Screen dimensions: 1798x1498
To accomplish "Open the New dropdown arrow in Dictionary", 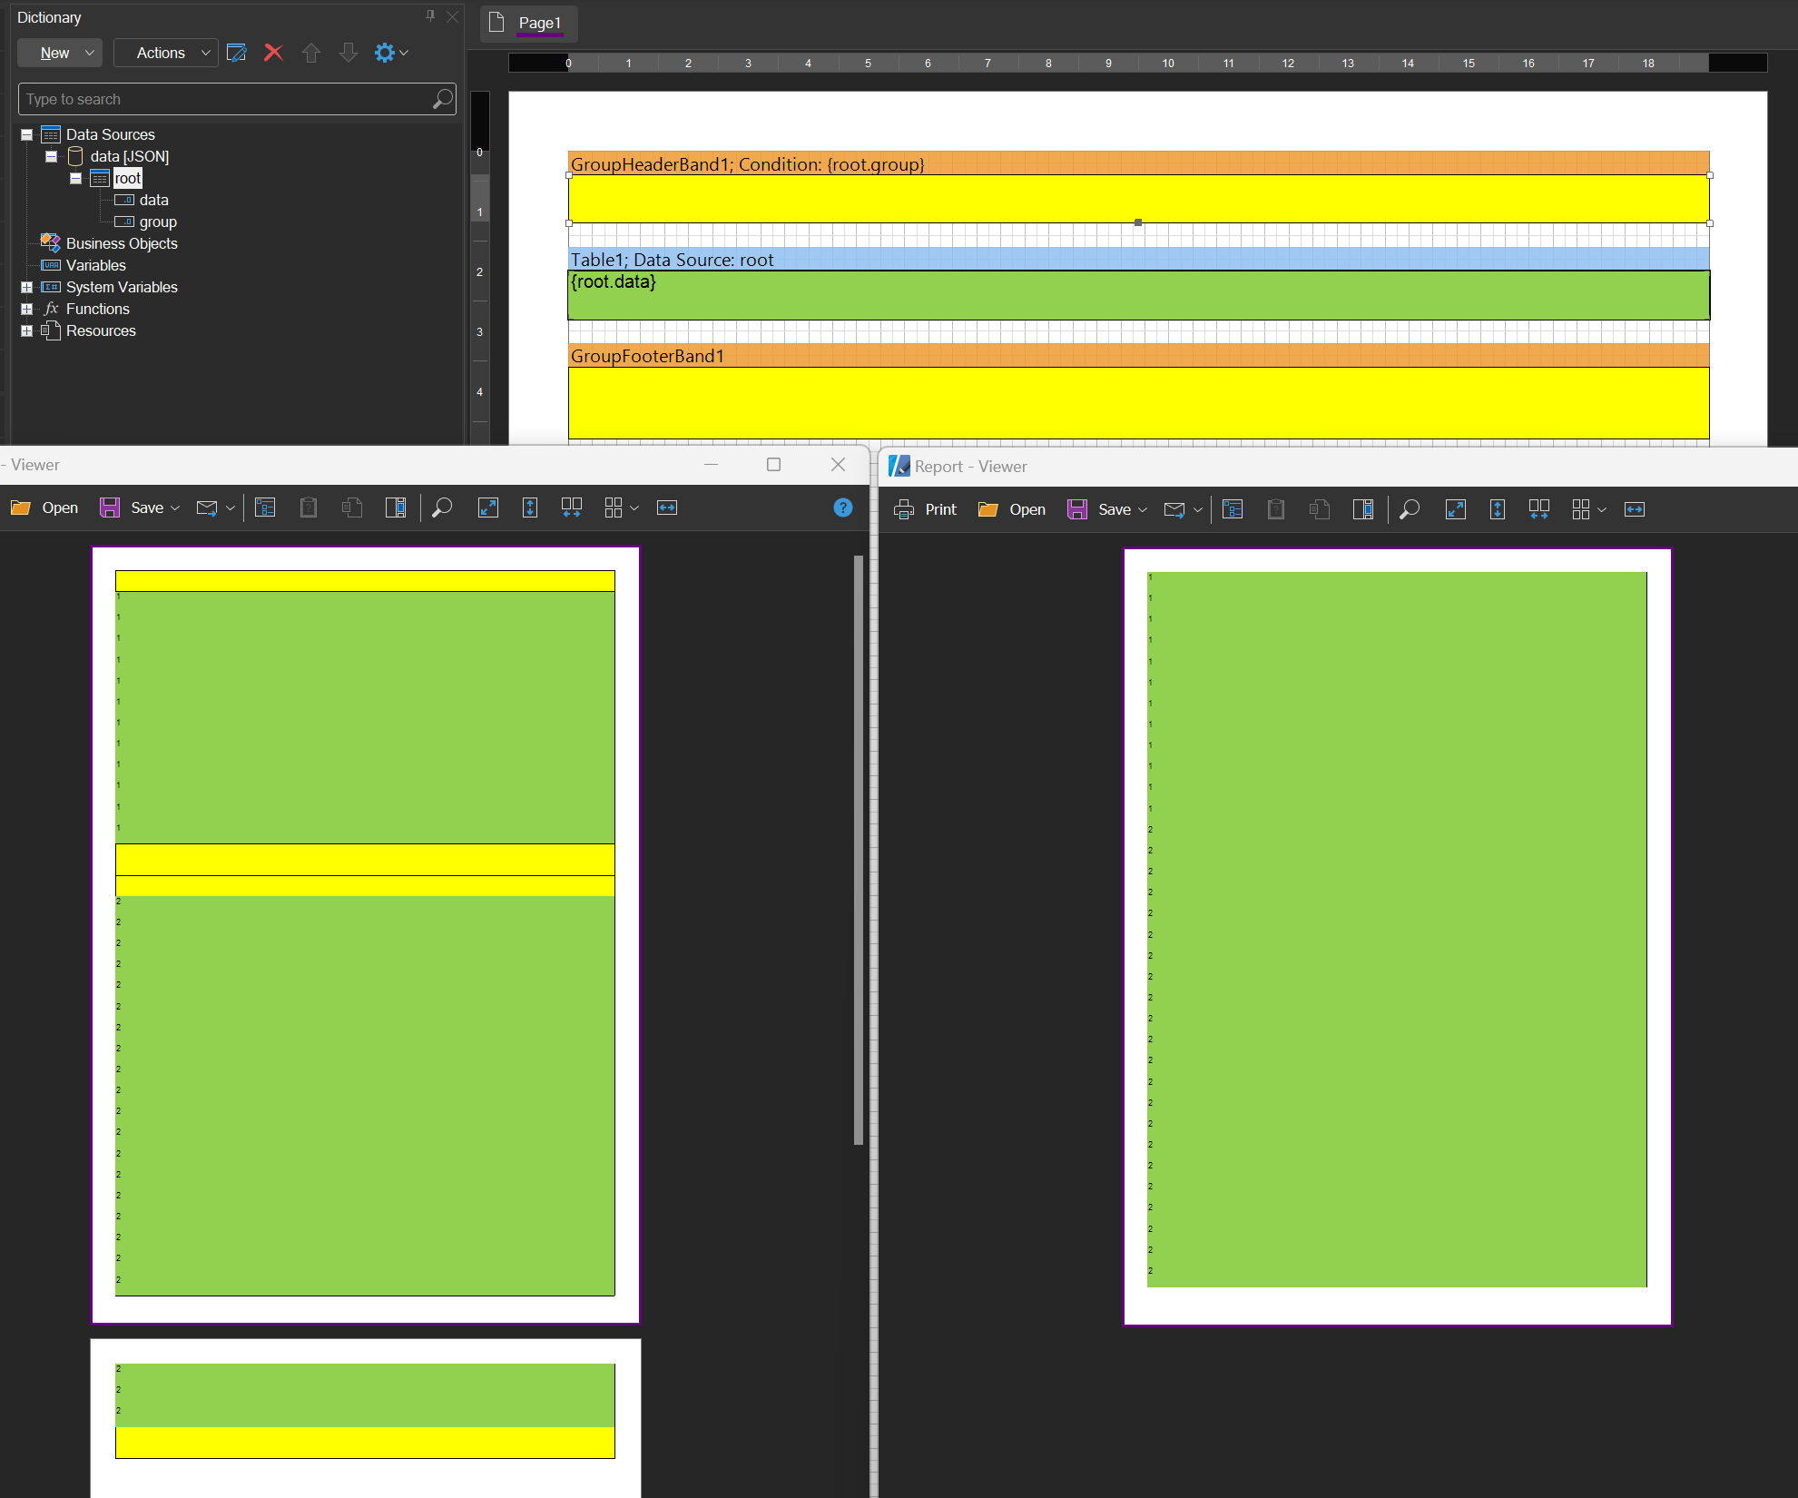I will point(90,53).
